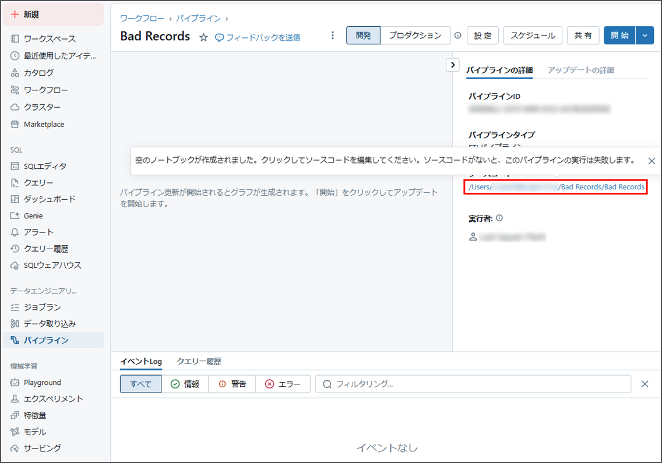This screenshot has height=463, width=662.
Task: Filter event log by エラー
Action: click(283, 384)
